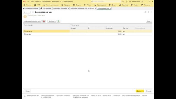The image size is (176, 99).
Task: Open notifications bell in title bar
Action: (x=123, y=2)
